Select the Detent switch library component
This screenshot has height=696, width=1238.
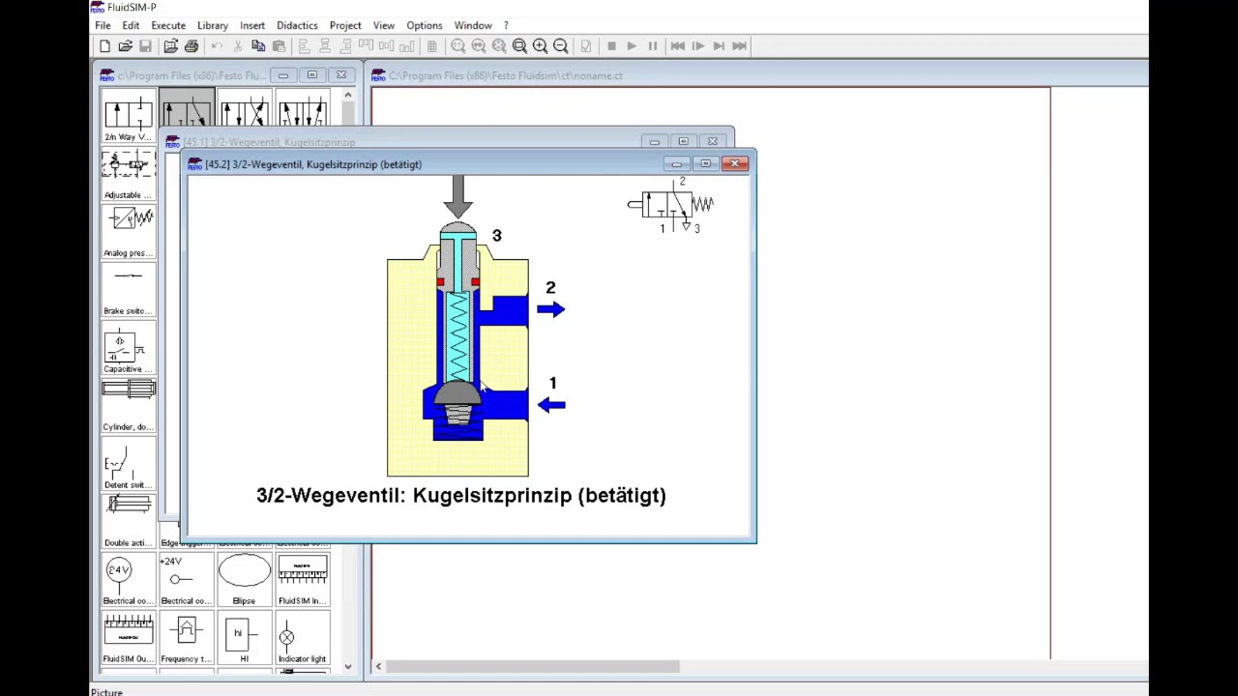tap(129, 463)
